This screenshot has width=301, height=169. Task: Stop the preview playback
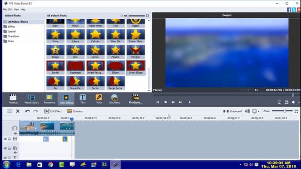pyautogui.click(x=166, y=102)
